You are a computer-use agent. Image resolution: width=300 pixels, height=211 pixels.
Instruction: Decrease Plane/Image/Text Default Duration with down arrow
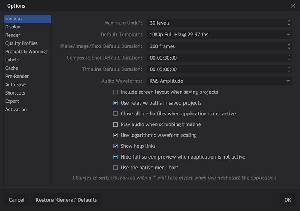tap(289, 48)
